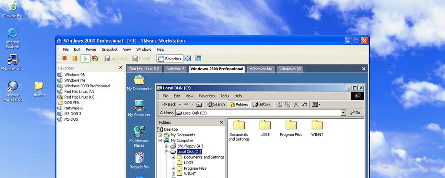Toggle the Folders pane button
Viewport: 445px width, 178px height.
tap(239, 104)
